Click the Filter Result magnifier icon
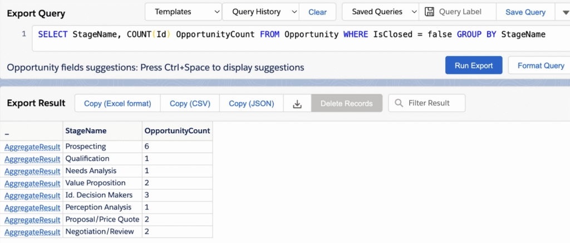The height and width of the screenshot is (243, 570). click(x=399, y=103)
